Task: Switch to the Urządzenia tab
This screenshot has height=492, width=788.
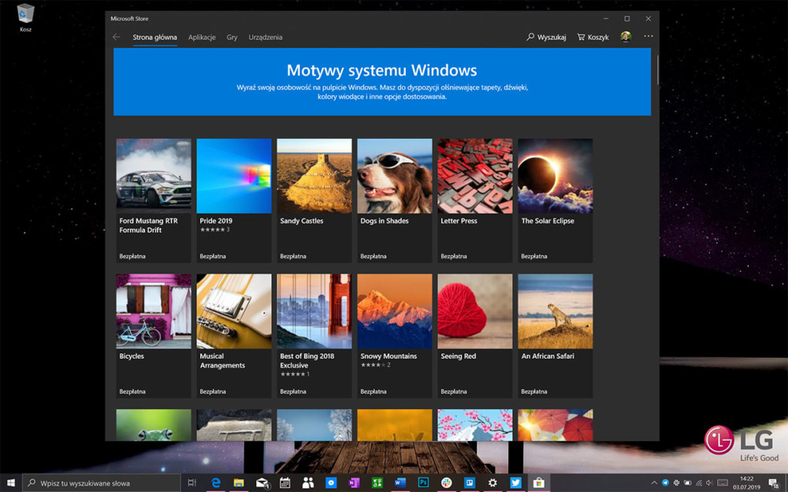Action: tap(266, 37)
